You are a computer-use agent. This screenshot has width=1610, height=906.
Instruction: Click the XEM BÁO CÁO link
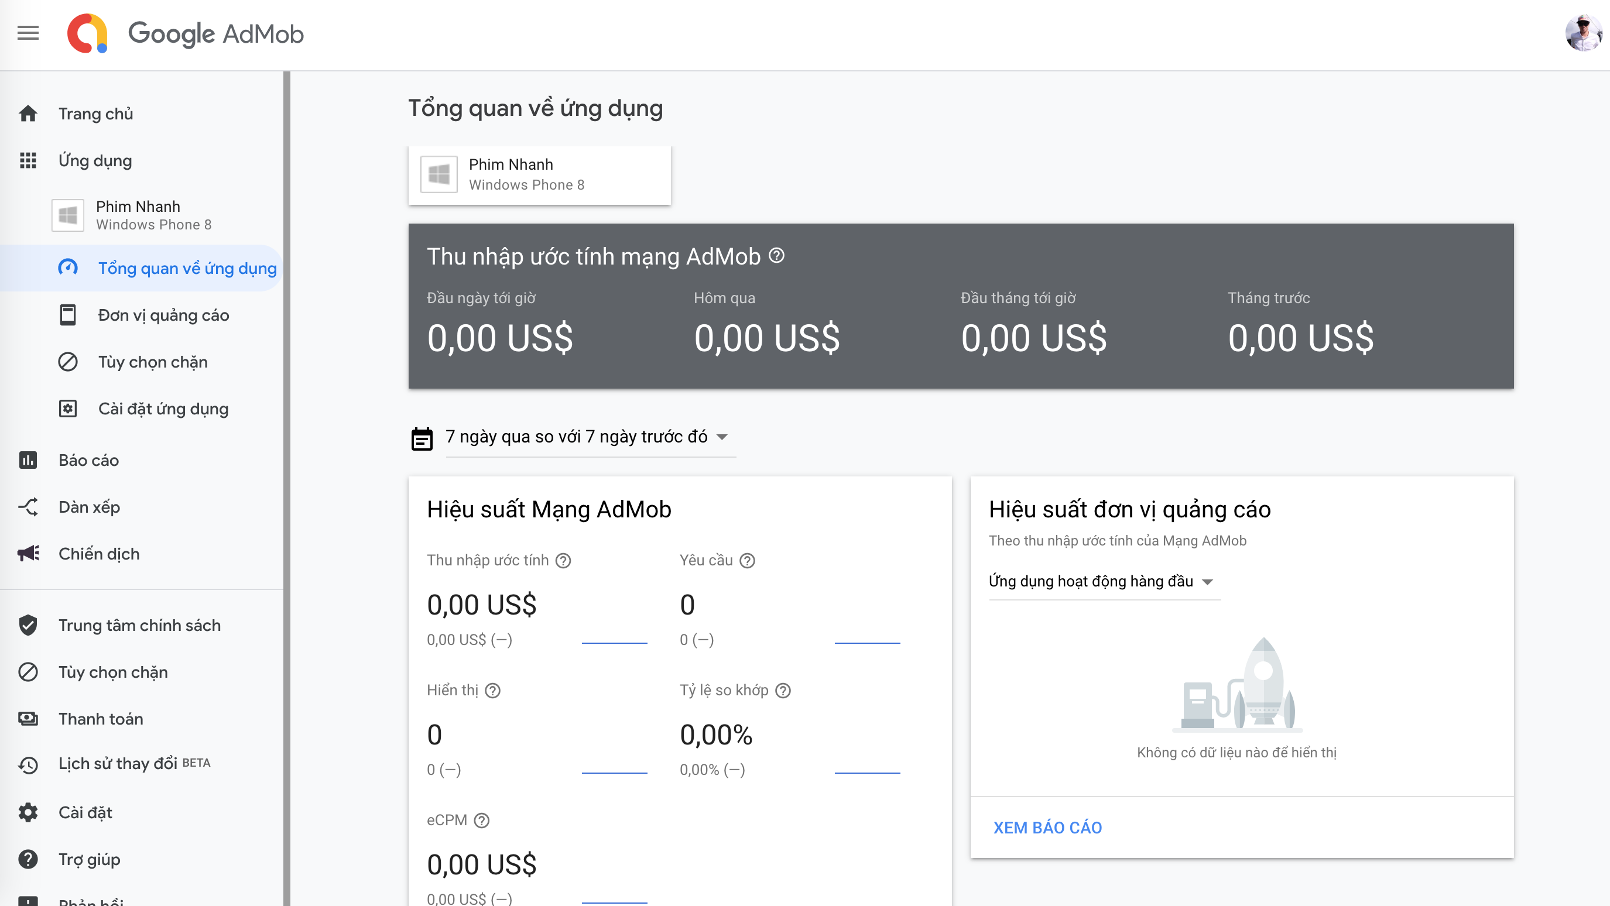coord(1047,827)
